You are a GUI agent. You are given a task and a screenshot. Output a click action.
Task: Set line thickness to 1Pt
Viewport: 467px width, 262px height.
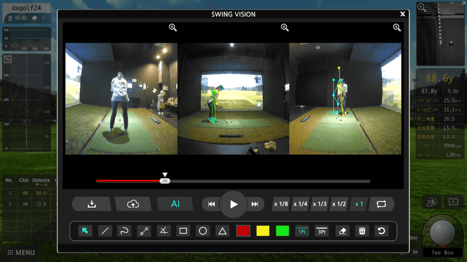(302, 231)
